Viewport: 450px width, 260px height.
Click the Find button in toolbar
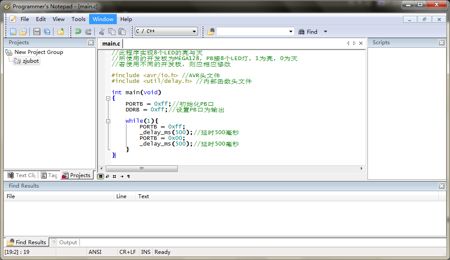pyautogui.click(x=308, y=32)
